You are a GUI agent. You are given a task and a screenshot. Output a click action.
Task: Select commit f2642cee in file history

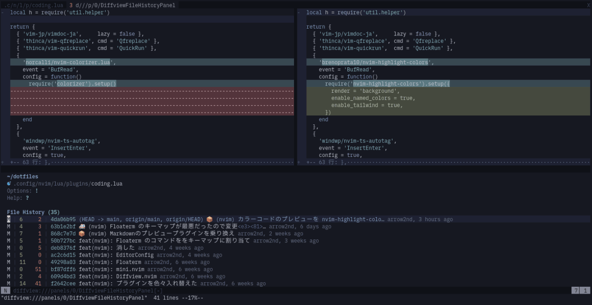tap(63, 284)
